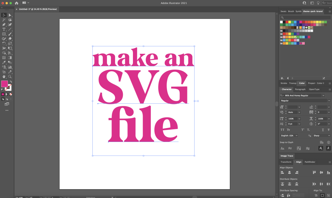
Task: Open the Transform tab
Action: [286, 162]
